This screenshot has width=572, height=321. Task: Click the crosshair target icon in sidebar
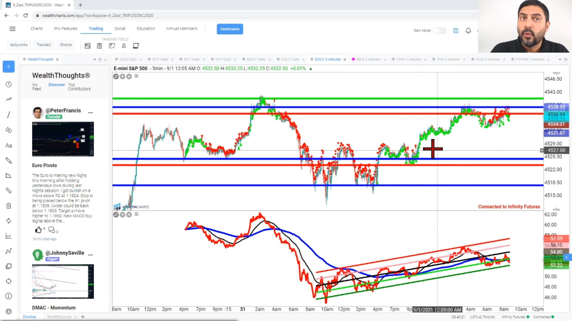pos(9,281)
